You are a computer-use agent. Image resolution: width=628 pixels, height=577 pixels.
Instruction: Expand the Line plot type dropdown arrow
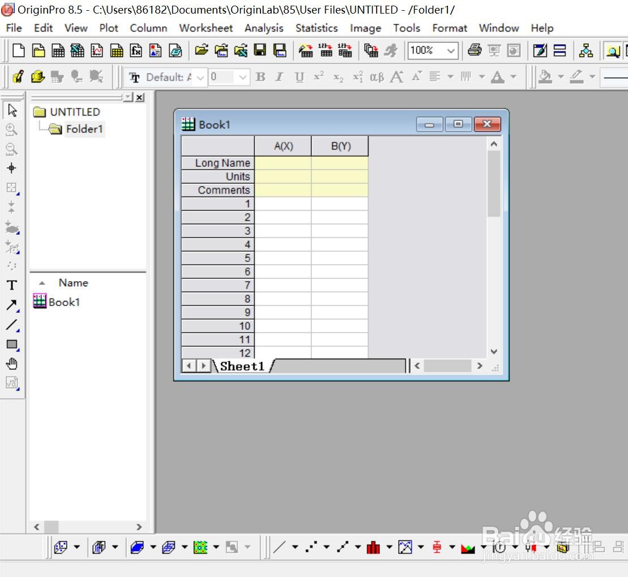295,547
